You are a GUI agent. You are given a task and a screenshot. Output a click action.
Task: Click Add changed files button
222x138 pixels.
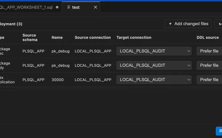[x=188, y=24]
